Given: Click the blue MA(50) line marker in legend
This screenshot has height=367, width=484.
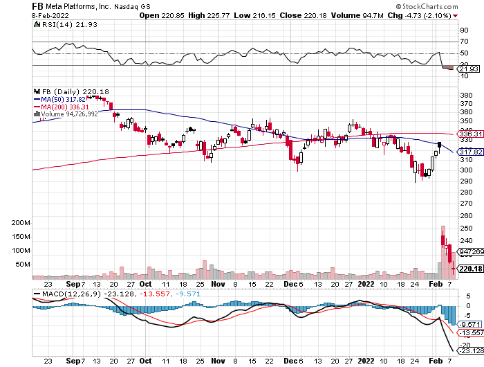Looking at the screenshot, I should pos(37,99).
